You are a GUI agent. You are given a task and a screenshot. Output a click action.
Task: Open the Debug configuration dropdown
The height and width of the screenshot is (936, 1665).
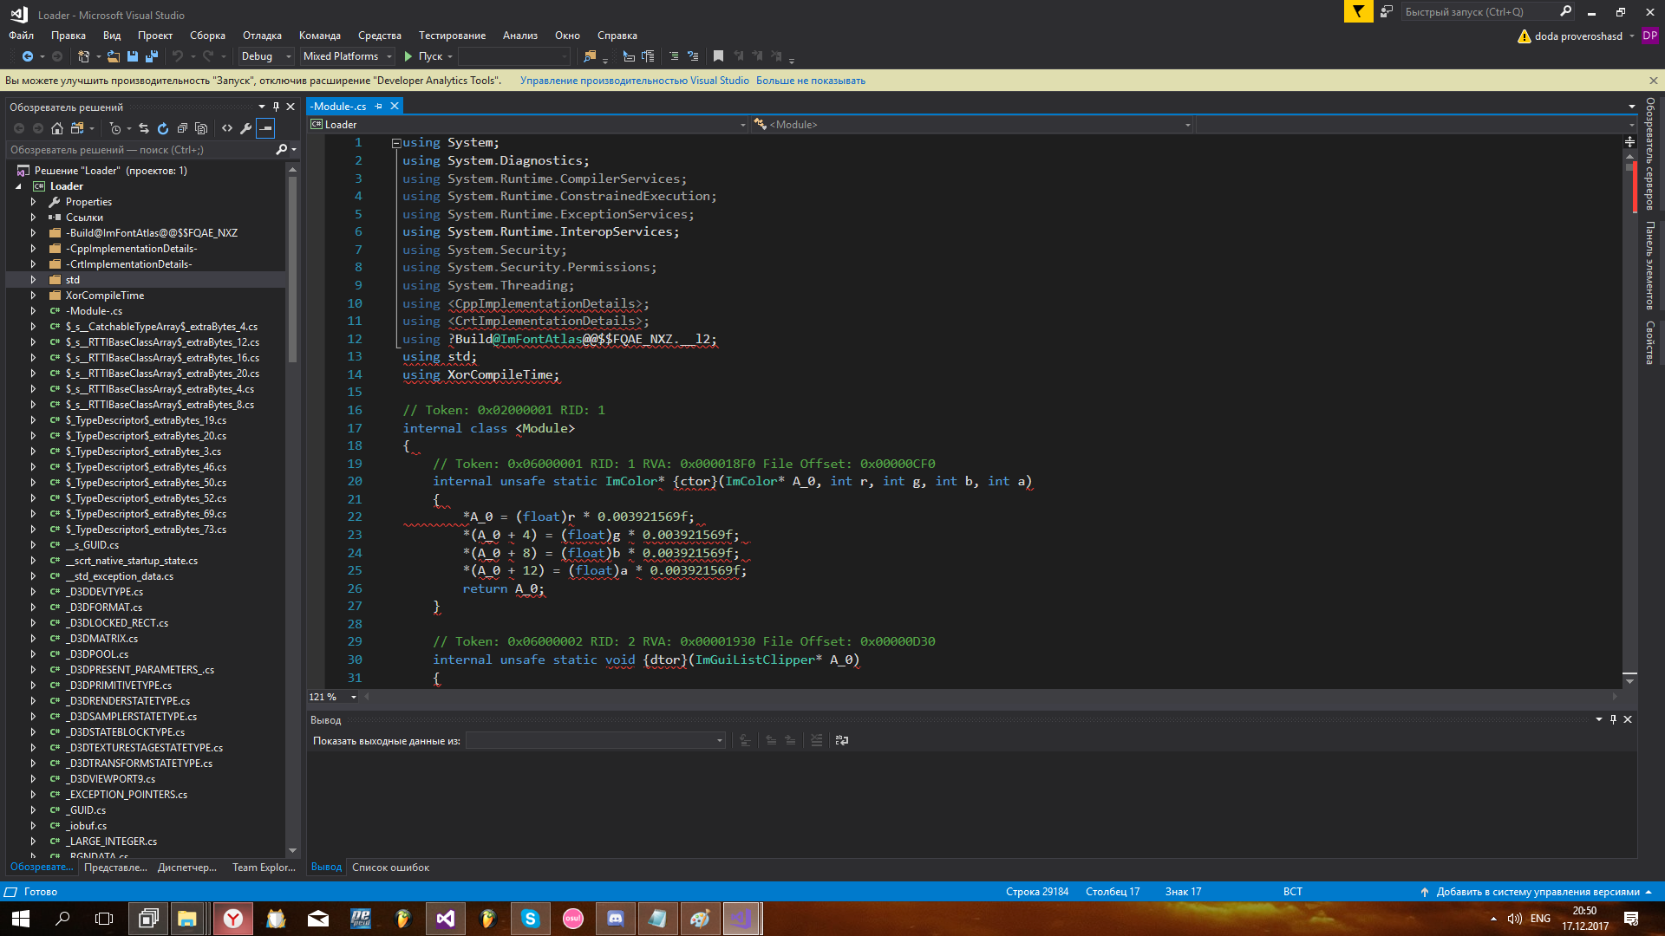pyautogui.click(x=265, y=56)
